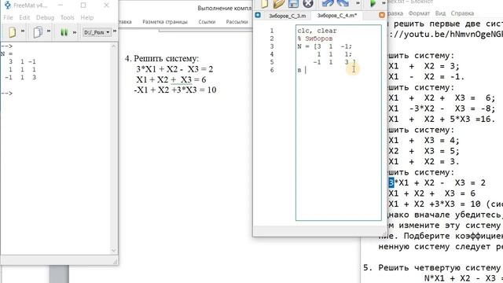The width and height of the screenshot is (503, 283).
Task: Click the new file icon in FreeMat toolbar
Action: 13,32
